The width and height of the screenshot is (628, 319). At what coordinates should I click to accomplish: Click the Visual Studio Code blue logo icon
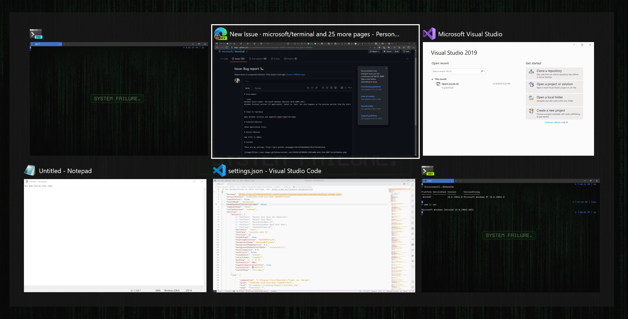point(219,170)
